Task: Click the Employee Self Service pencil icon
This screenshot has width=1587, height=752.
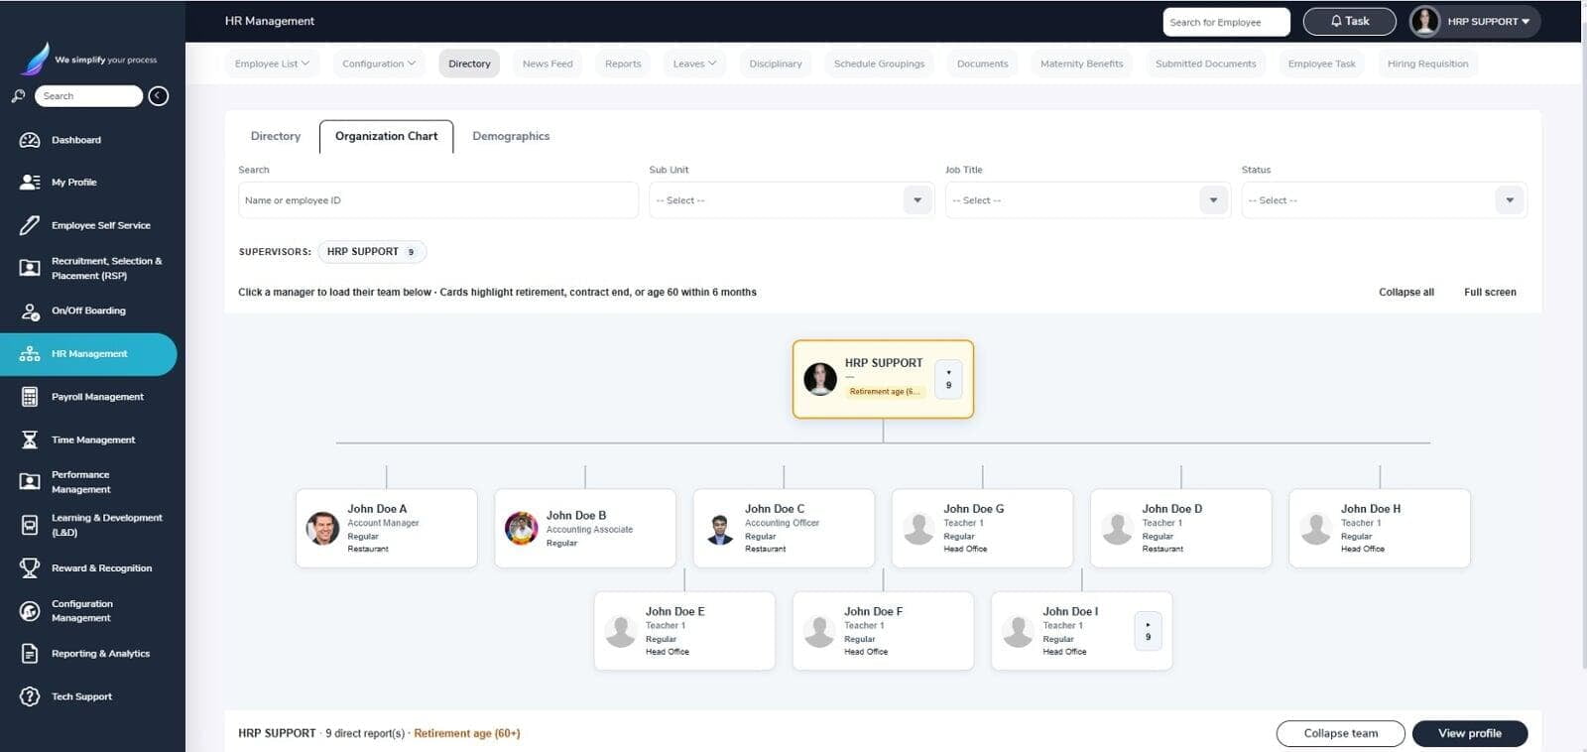Action: click(x=30, y=225)
